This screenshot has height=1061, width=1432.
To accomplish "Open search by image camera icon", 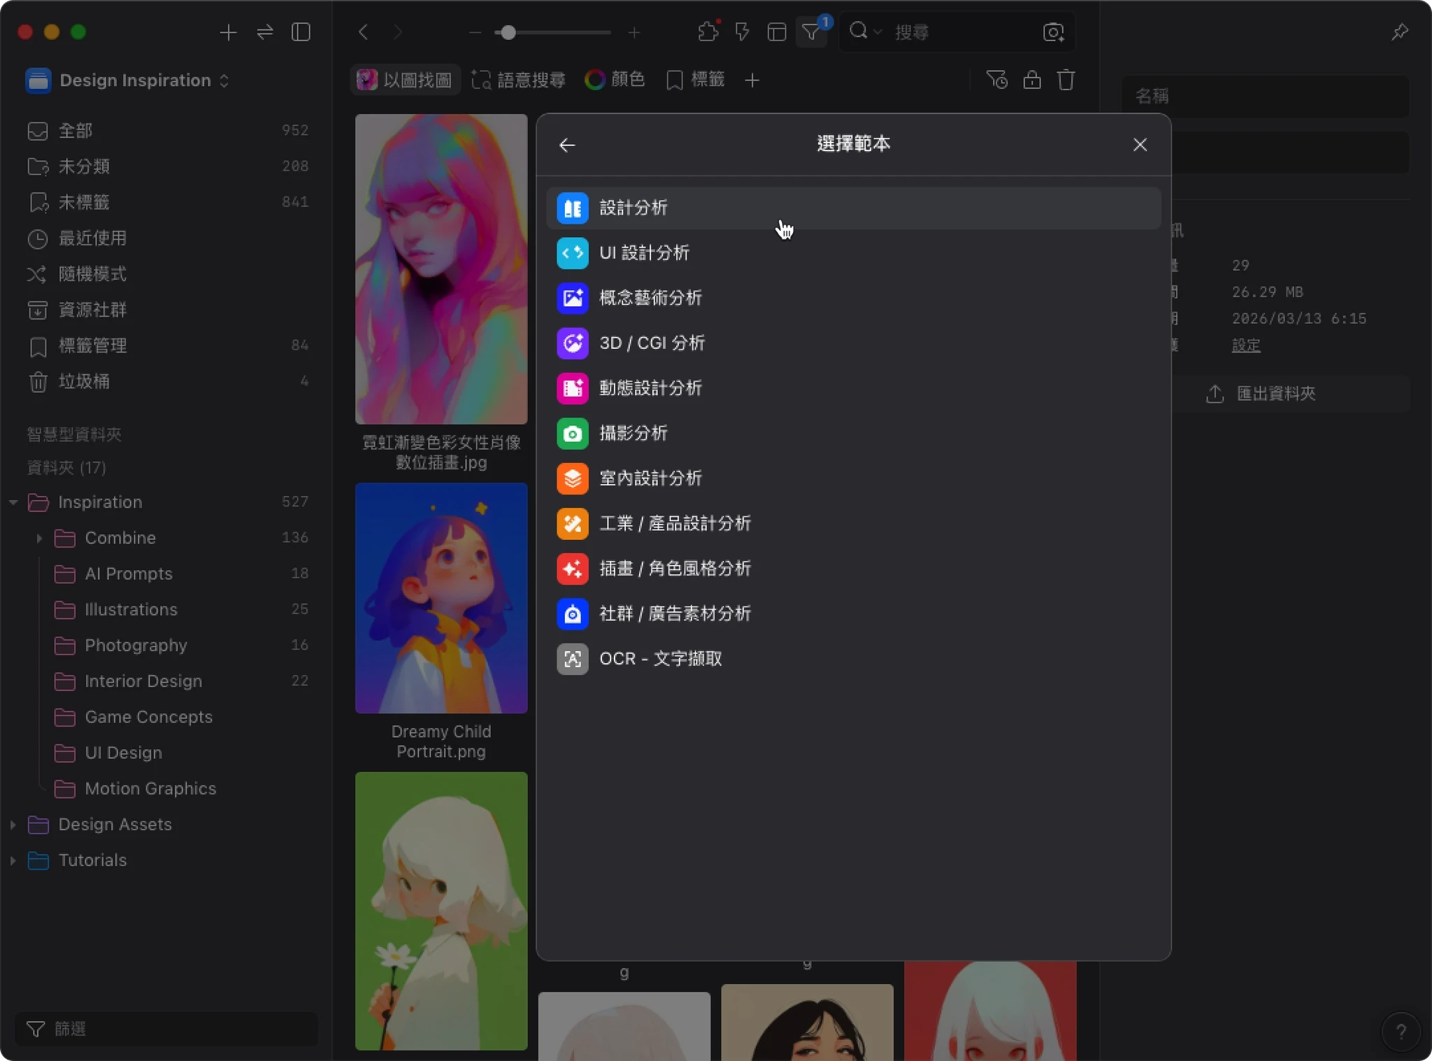I will coord(1053,32).
